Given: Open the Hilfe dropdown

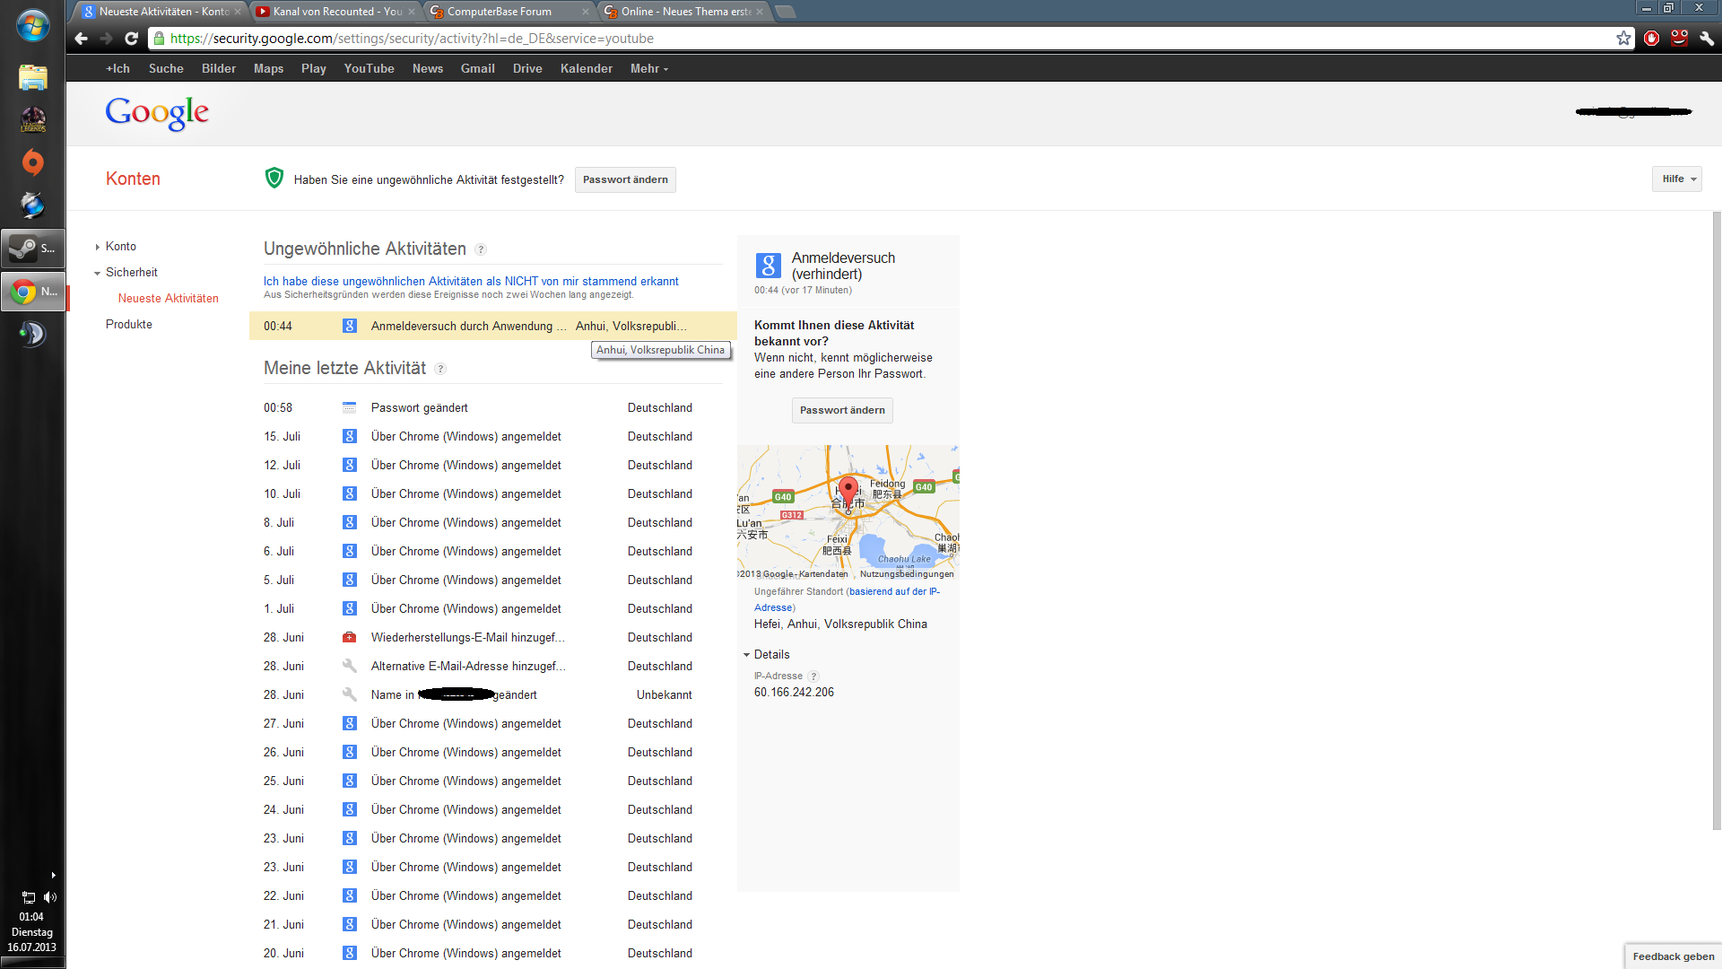Looking at the screenshot, I should coord(1676,179).
